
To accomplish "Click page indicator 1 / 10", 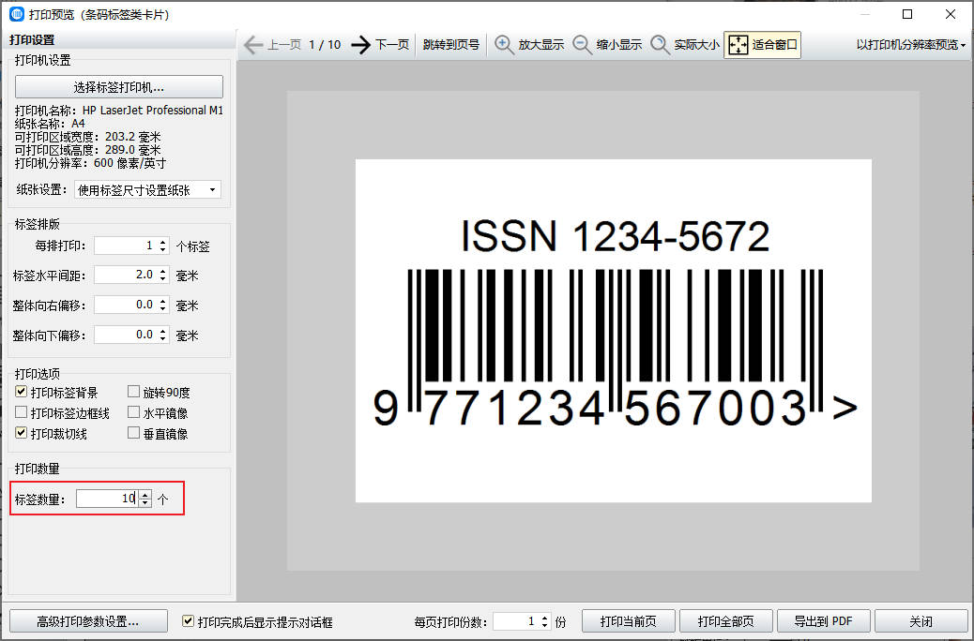I will [325, 45].
